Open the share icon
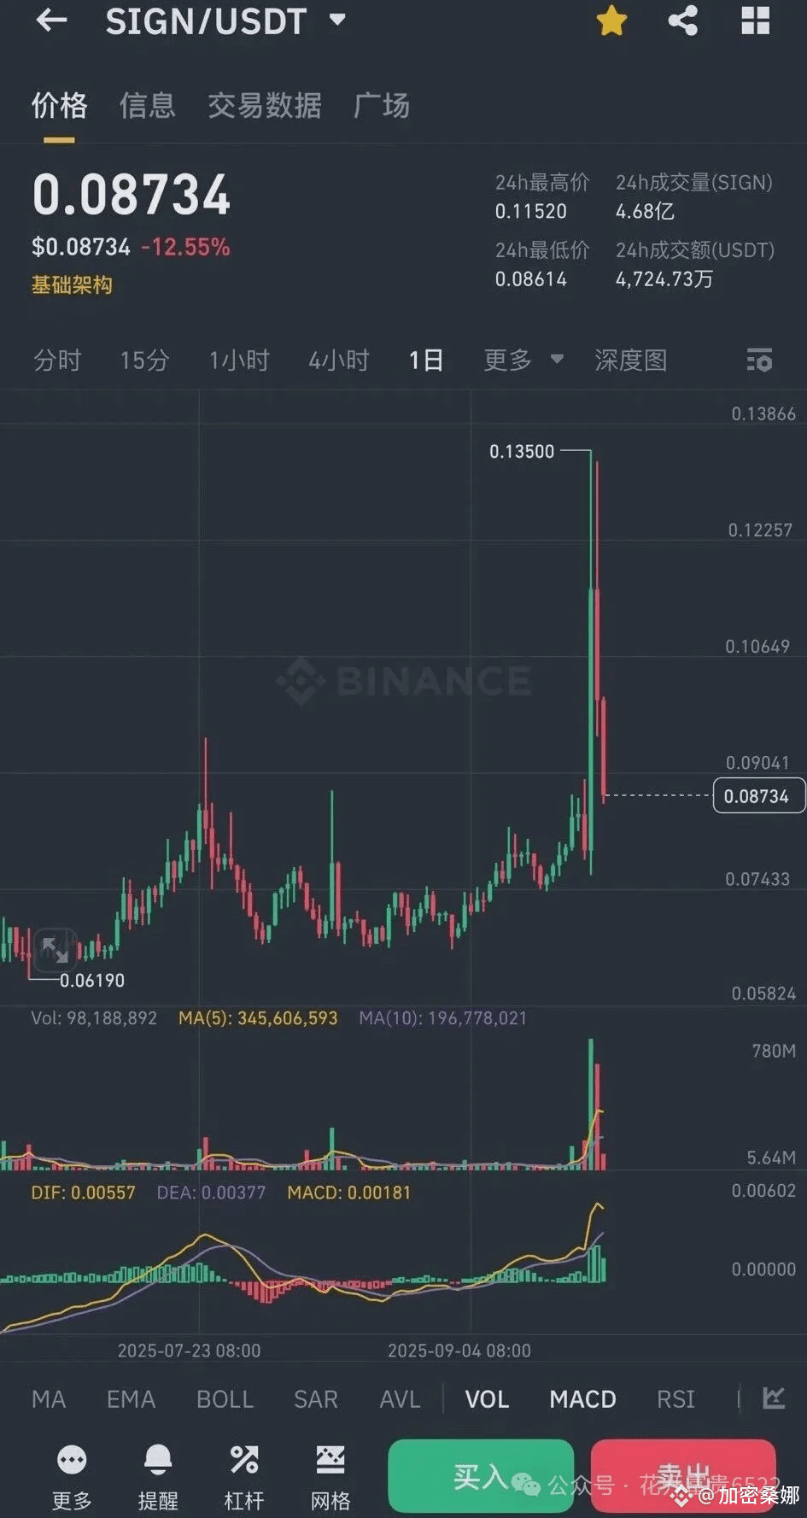 [x=683, y=21]
